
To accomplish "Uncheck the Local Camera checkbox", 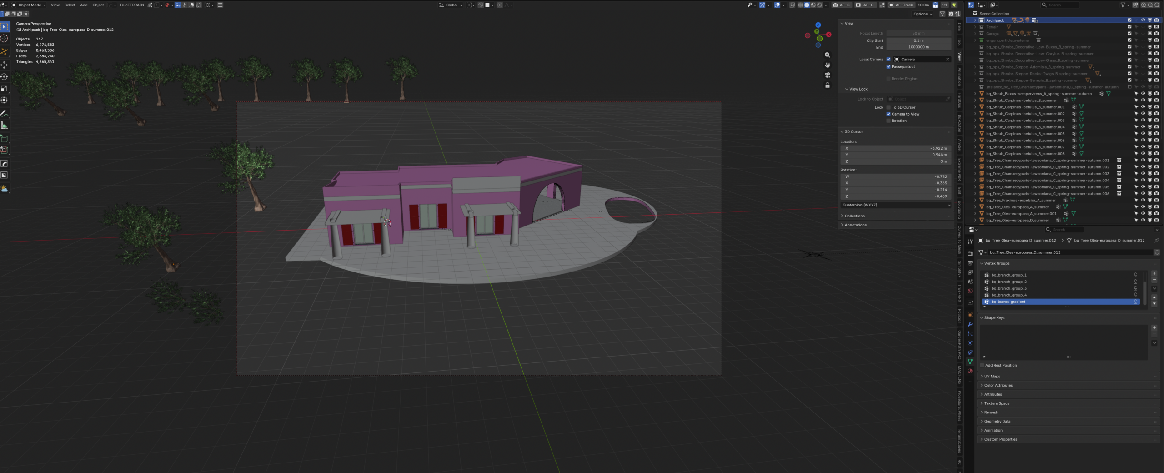I will pos(888,60).
